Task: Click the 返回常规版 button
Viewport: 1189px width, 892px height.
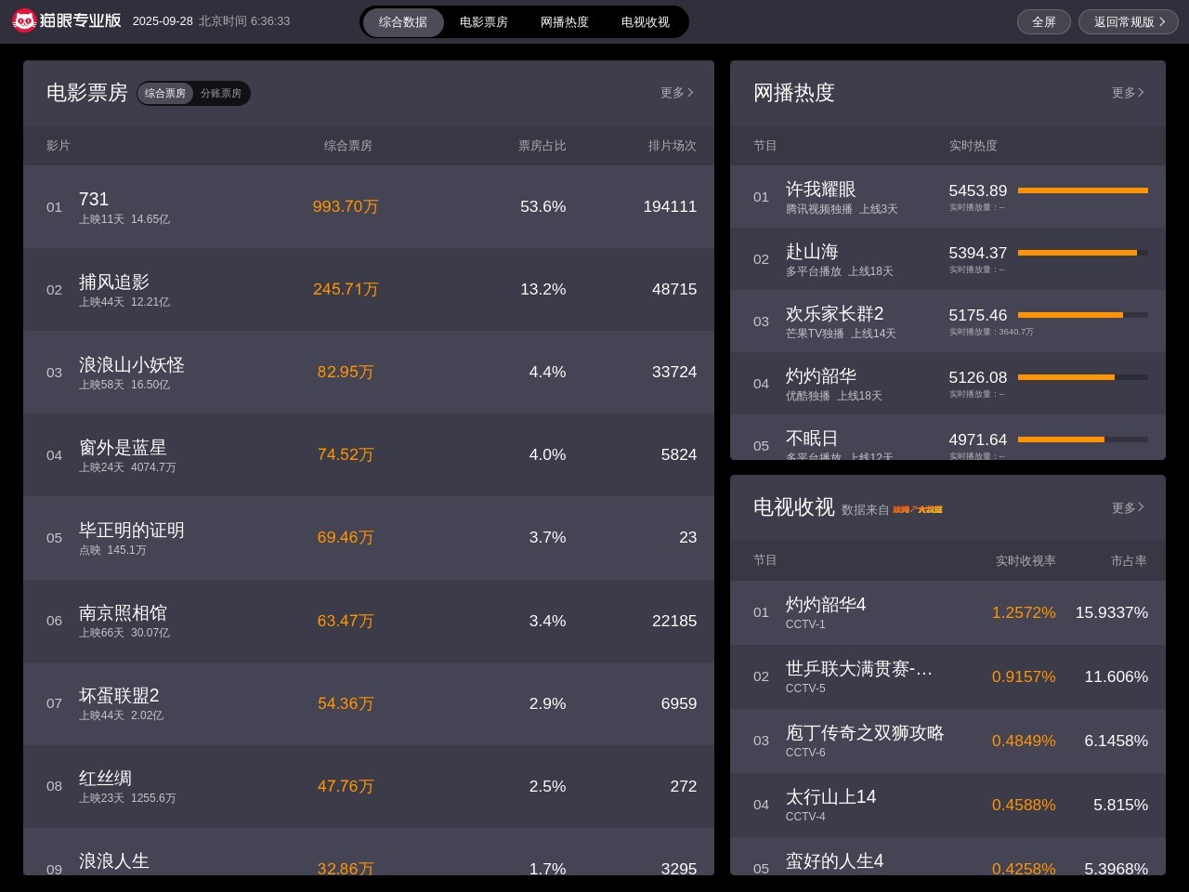Action: point(1128,22)
